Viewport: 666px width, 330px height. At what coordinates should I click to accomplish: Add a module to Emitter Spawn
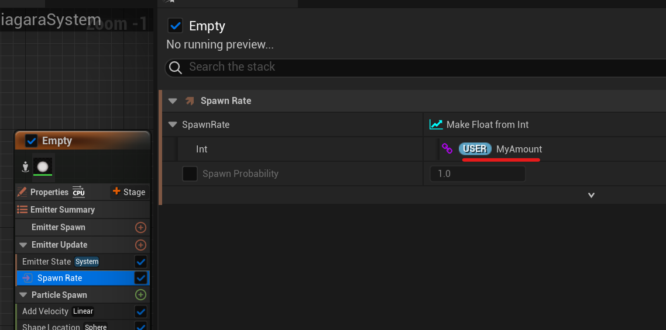click(x=140, y=227)
